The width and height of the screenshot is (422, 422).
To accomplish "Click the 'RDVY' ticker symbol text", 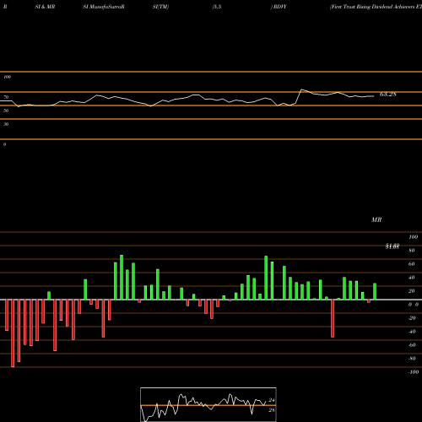I will point(279,7).
